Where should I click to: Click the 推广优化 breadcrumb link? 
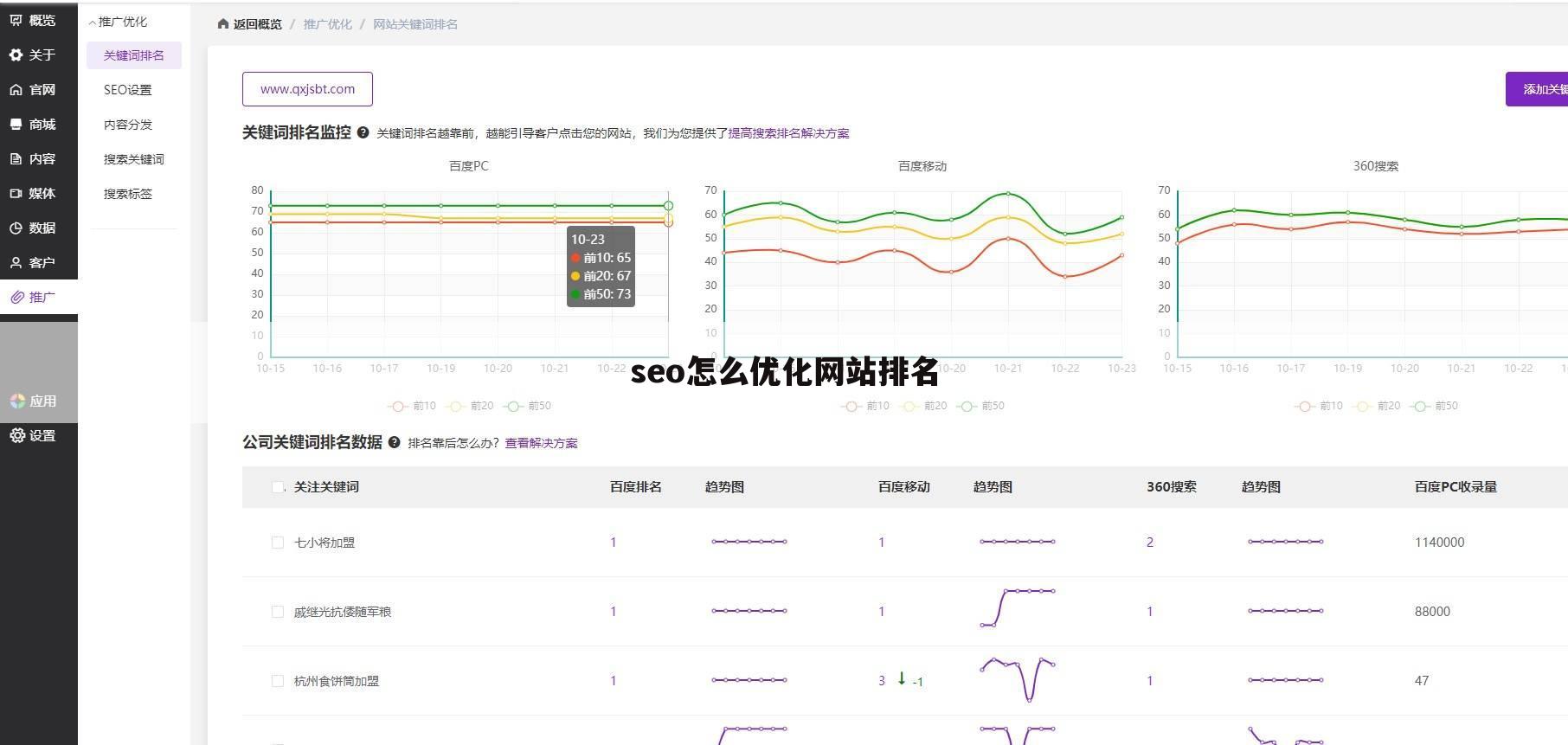click(x=327, y=24)
